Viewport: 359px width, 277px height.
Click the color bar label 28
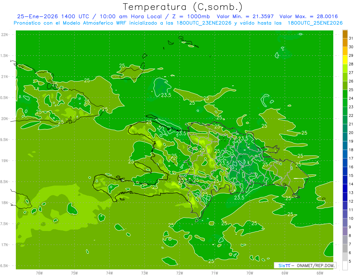pos(351,64)
